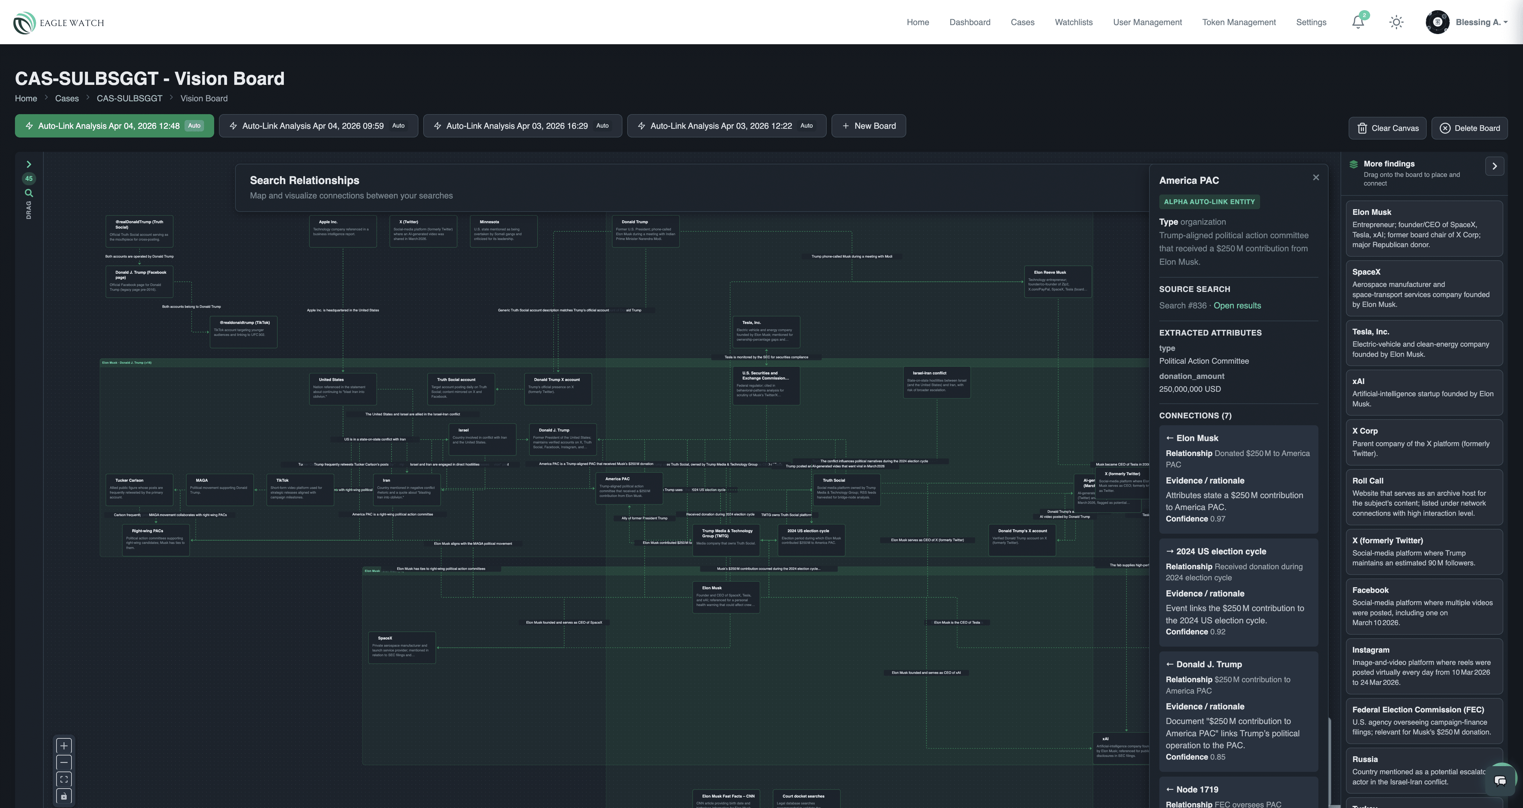Screen dimensions: 1523x808
Task: Expand the left drag sidebar chevron
Action: coord(29,164)
